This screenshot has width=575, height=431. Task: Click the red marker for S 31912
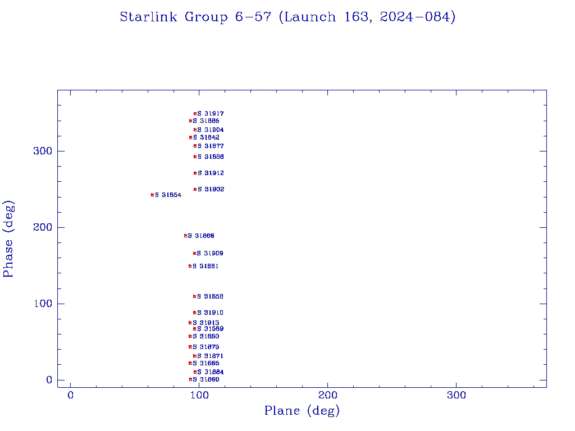point(195,173)
